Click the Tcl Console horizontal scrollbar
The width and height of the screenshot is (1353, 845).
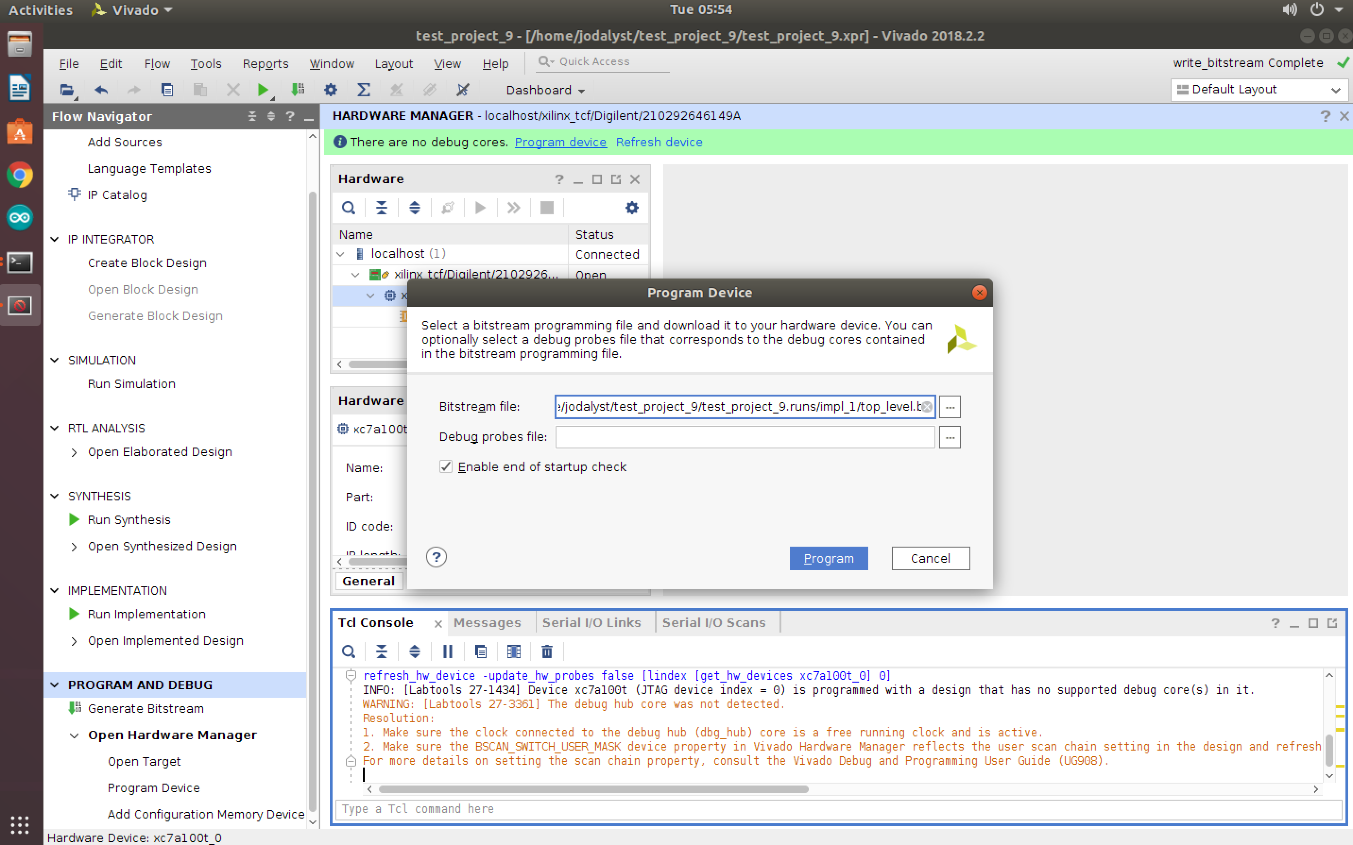[592, 789]
